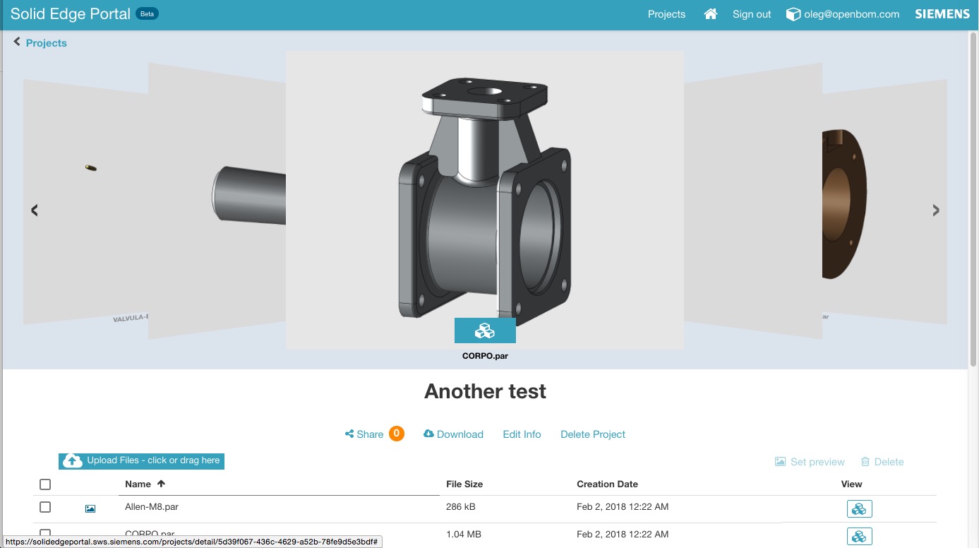Click the File Size column header

click(464, 484)
